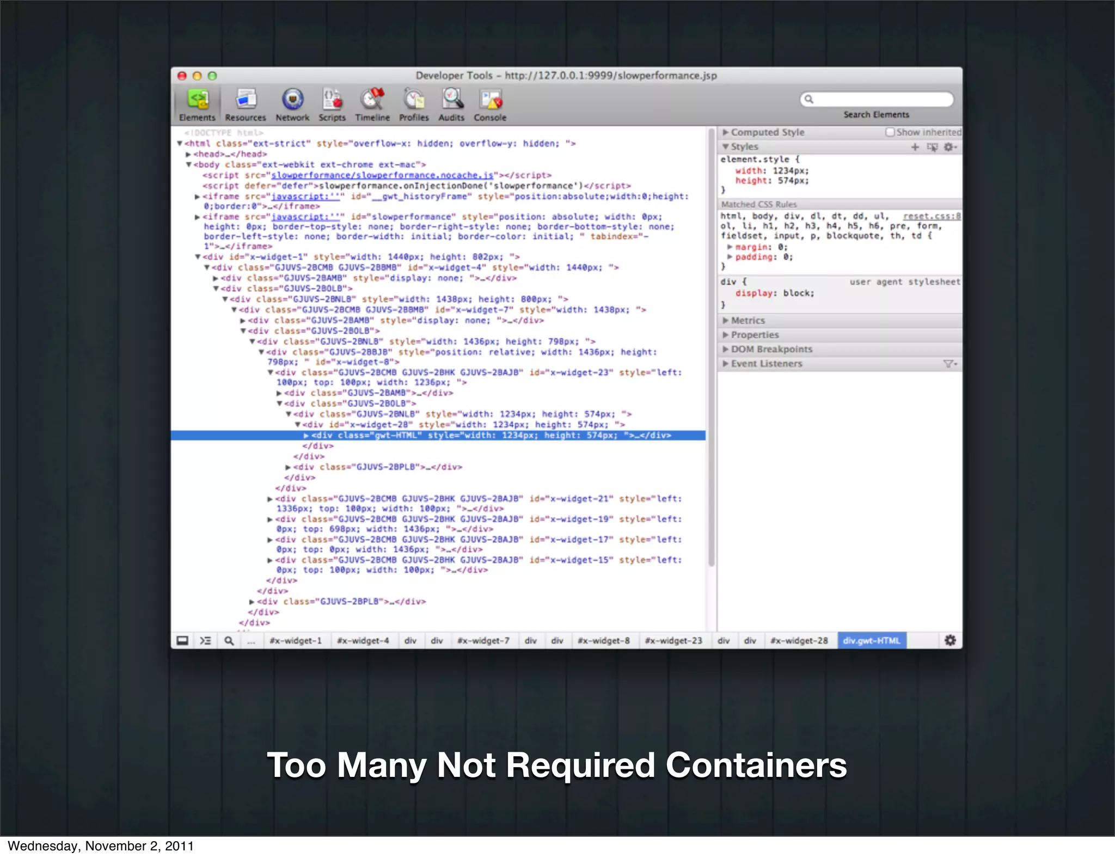Toggle element state icon in Styles header
The image size is (1115, 858).
(933, 147)
